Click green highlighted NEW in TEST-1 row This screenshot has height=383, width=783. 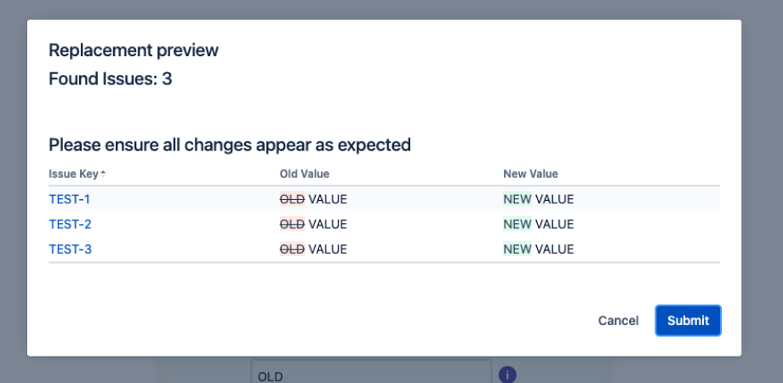coord(517,199)
